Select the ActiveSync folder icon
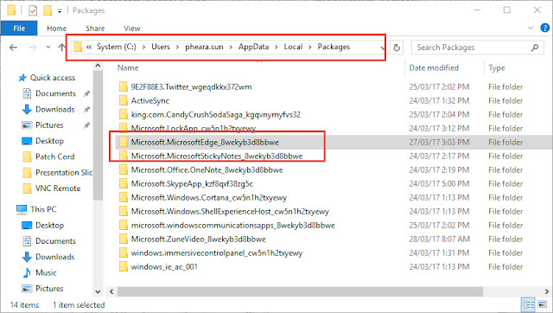The height and width of the screenshot is (313, 553). (x=123, y=100)
